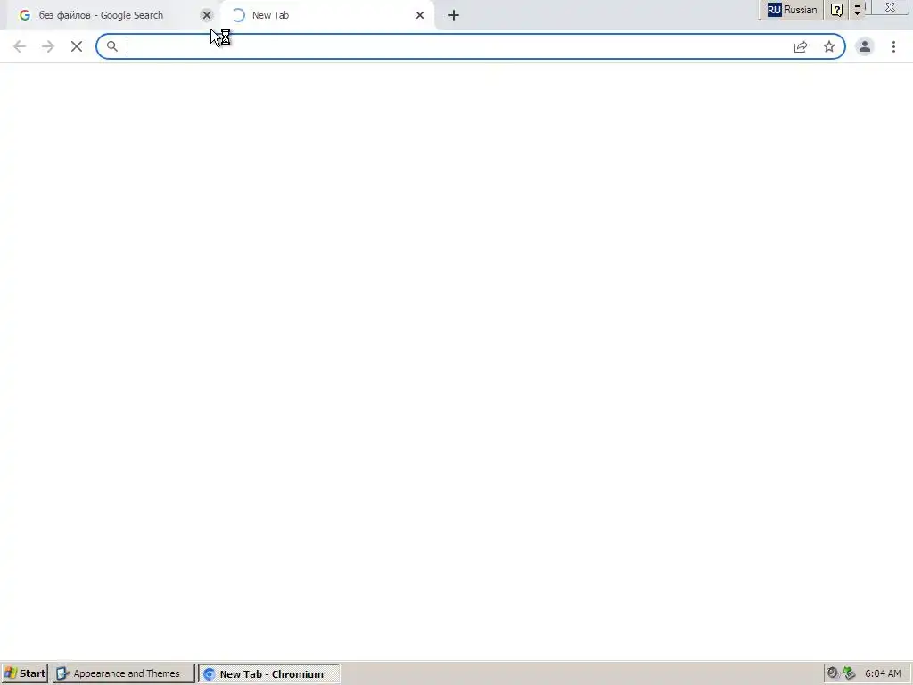This screenshot has width=913, height=685.
Task: Bookmark this tab with the star icon
Action: [x=829, y=46]
